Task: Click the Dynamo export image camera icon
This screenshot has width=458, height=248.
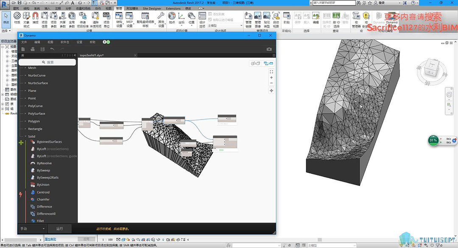Action: [x=269, y=49]
